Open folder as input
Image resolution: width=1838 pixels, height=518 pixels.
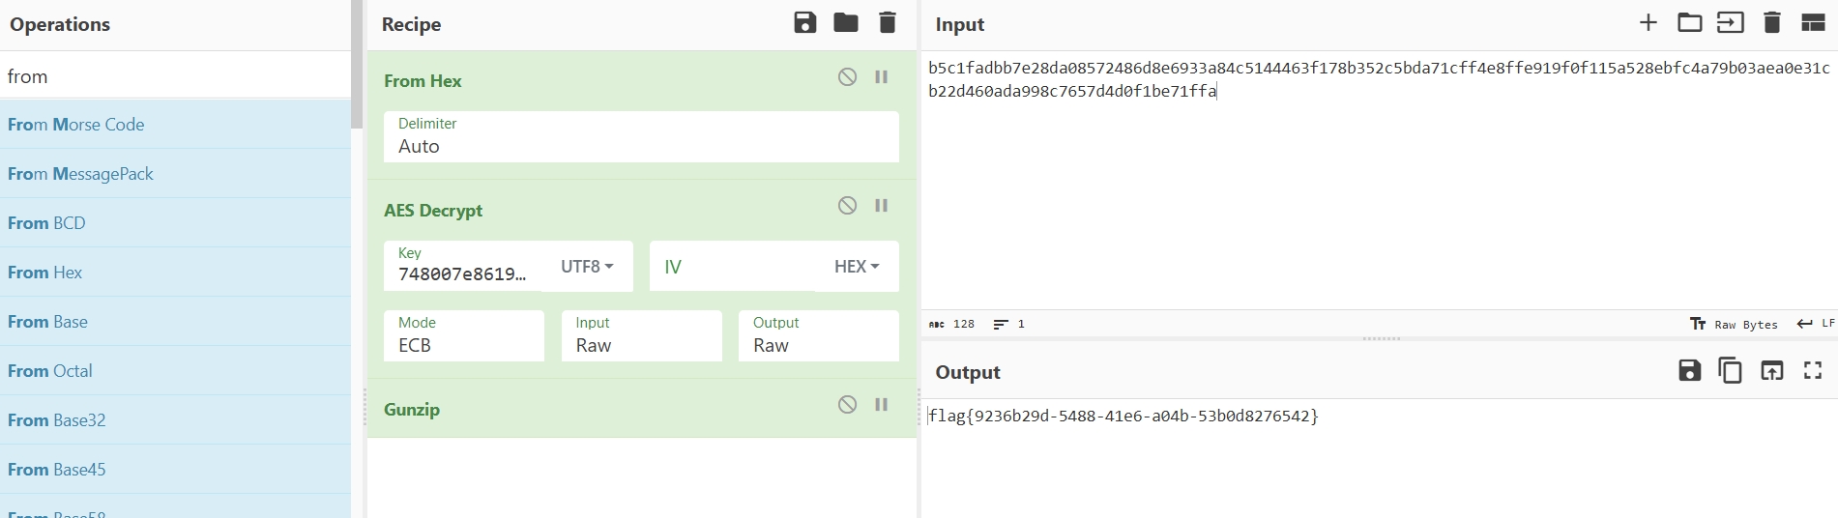(x=1690, y=23)
